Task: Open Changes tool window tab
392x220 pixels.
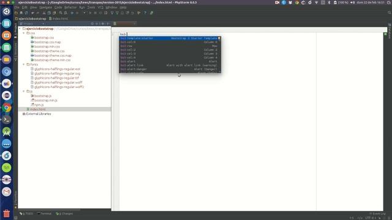Action: tap(64, 214)
